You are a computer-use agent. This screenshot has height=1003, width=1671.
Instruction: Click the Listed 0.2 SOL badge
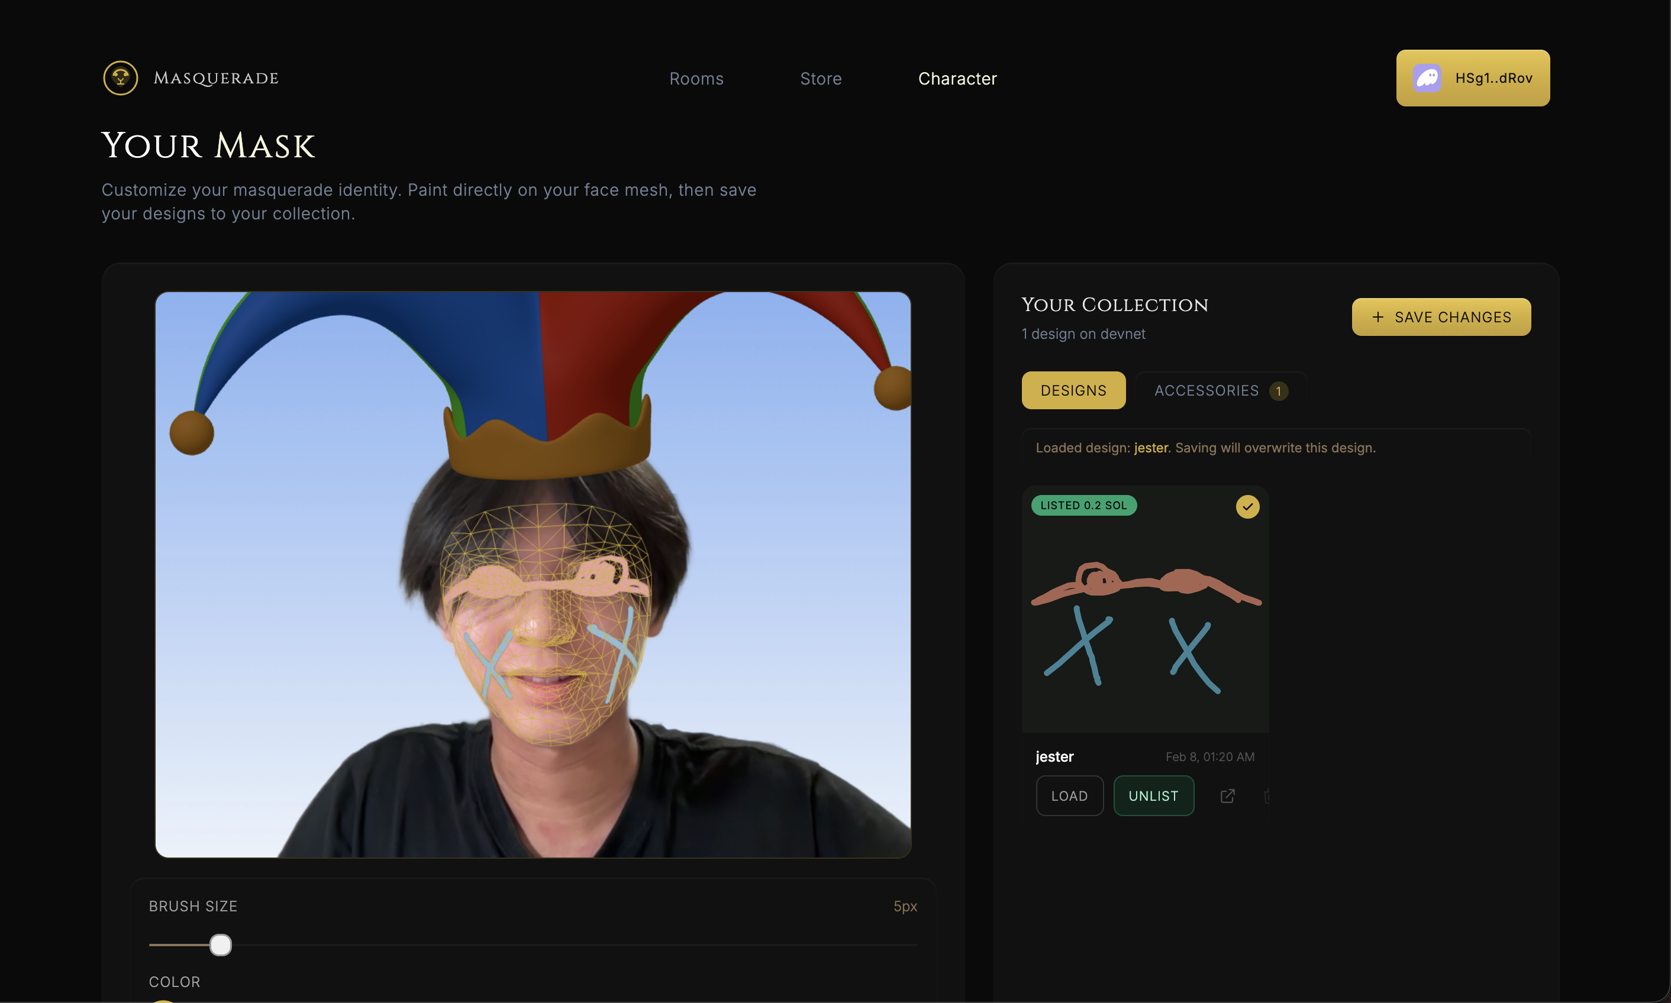[1083, 506]
